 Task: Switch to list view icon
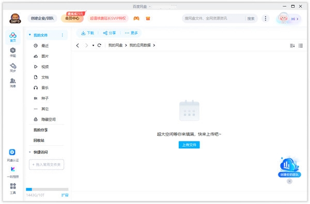point(301,45)
